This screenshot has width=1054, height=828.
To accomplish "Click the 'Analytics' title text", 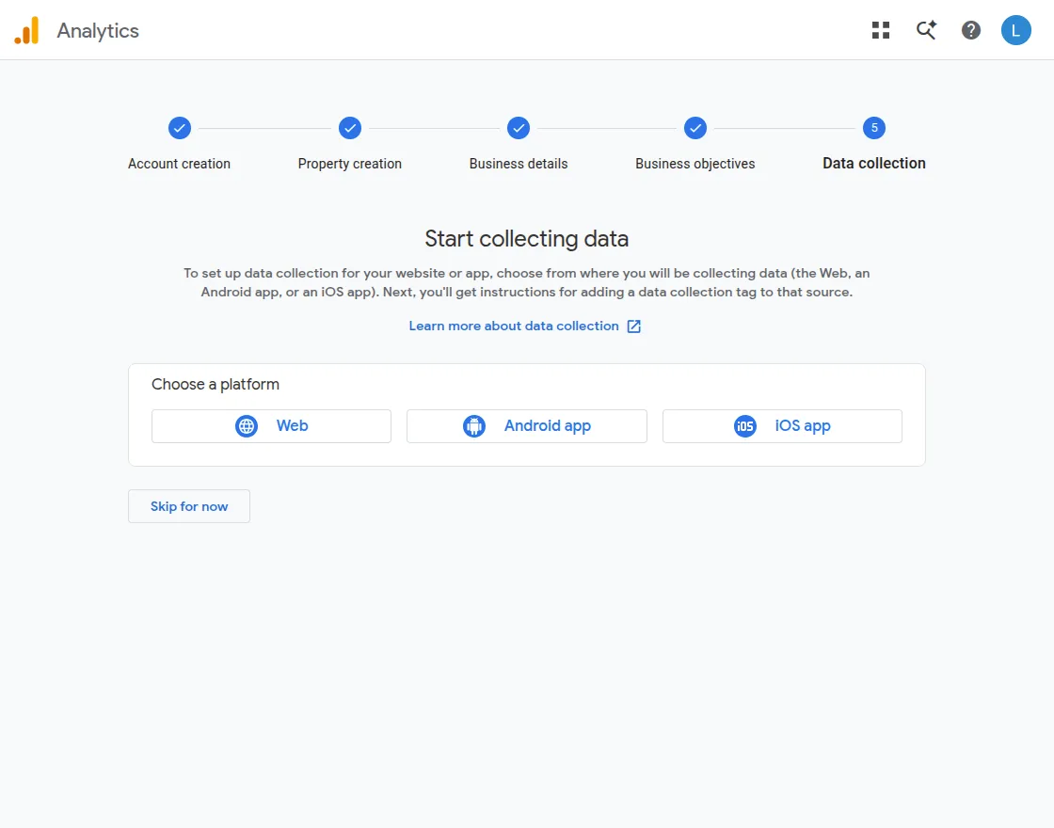I will coord(98,31).
